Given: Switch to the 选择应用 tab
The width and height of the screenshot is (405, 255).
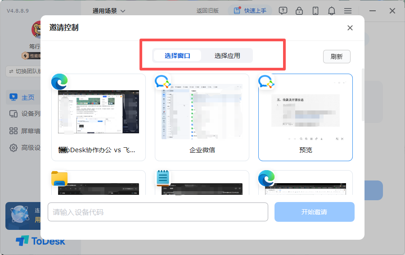Looking at the screenshot, I should click(227, 56).
